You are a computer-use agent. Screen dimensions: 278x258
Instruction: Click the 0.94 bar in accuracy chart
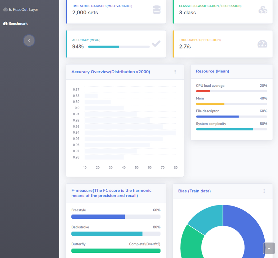click(130, 133)
